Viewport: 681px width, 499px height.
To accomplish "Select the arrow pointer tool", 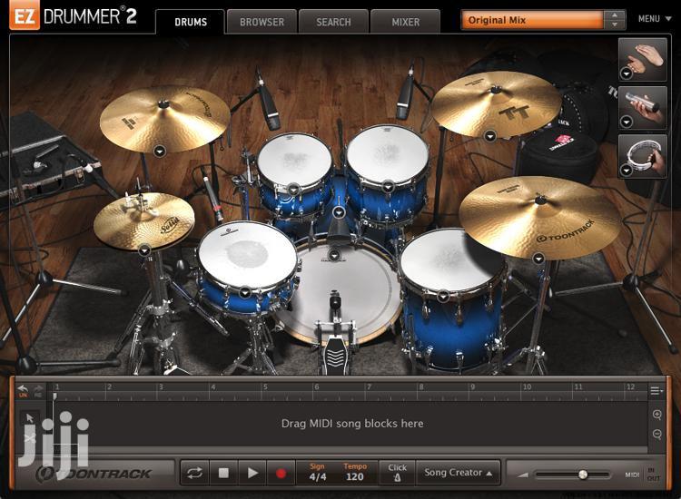I will (30, 418).
